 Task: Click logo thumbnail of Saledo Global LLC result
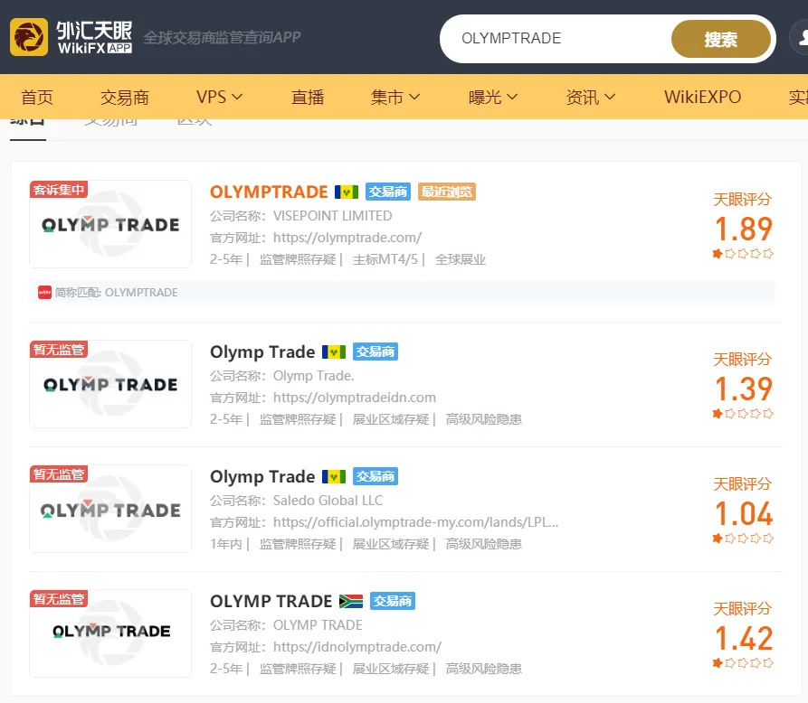pyautogui.click(x=110, y=509)
